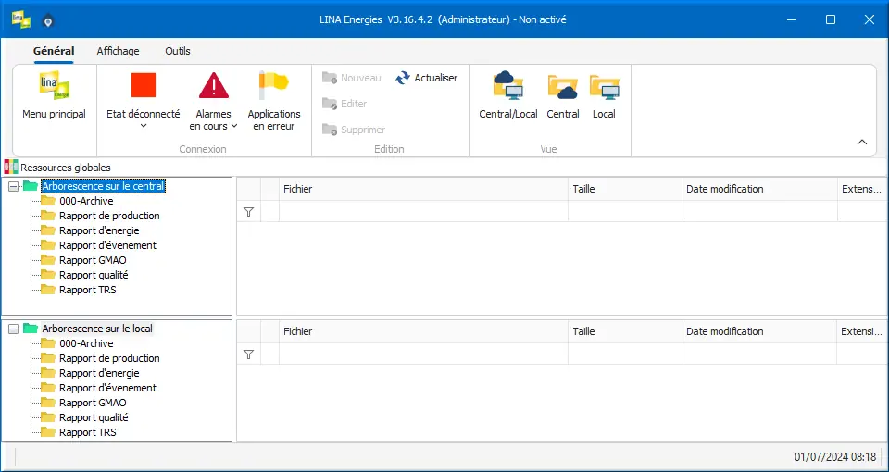Click the Ressources globales label
889x472 pixels.
66,168
